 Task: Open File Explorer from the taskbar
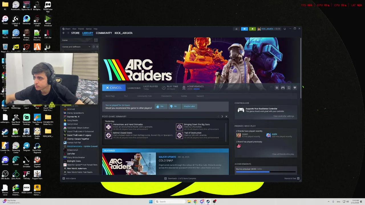[189, 202]
